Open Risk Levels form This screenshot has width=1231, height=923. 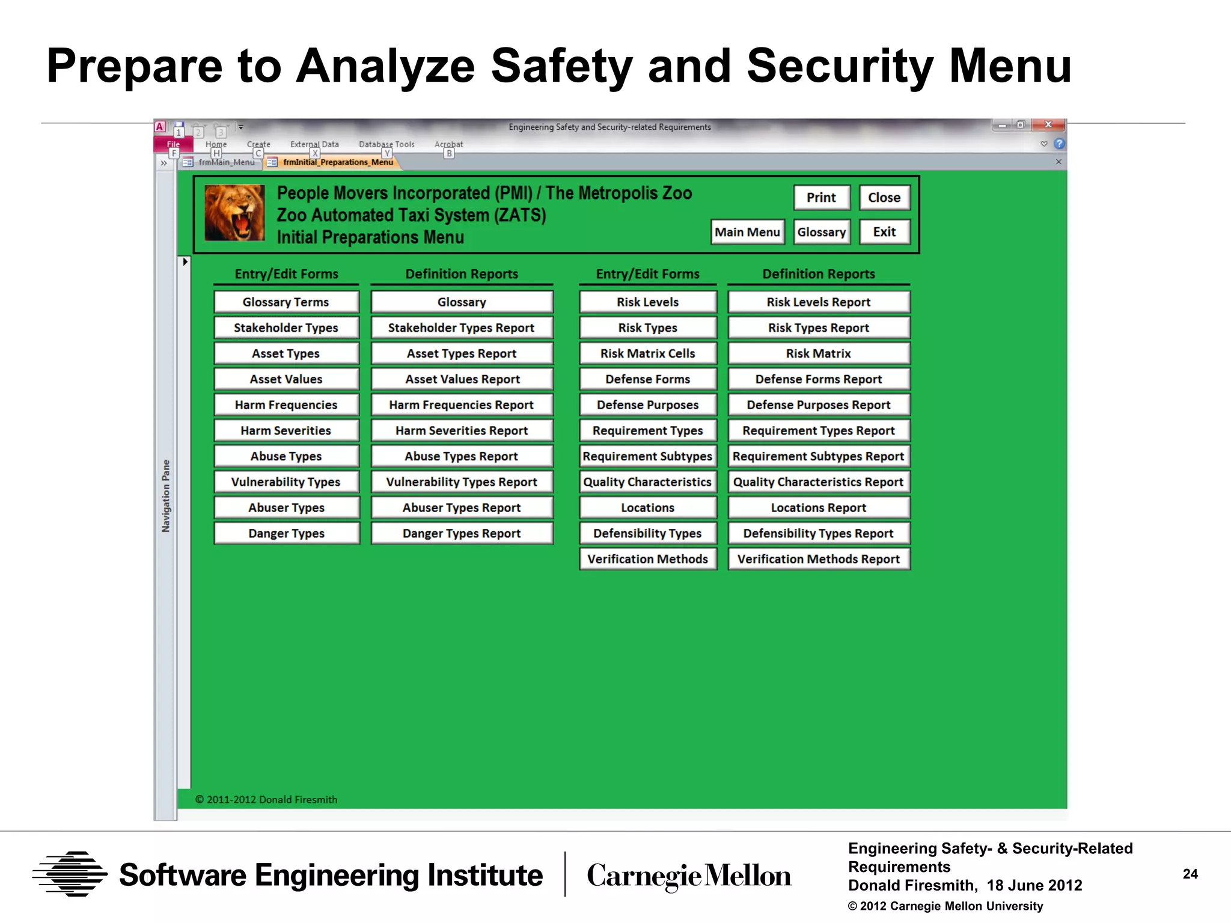pos(648,302)
